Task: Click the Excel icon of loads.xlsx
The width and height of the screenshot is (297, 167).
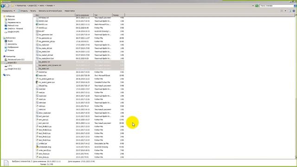Action: point(37,75)
